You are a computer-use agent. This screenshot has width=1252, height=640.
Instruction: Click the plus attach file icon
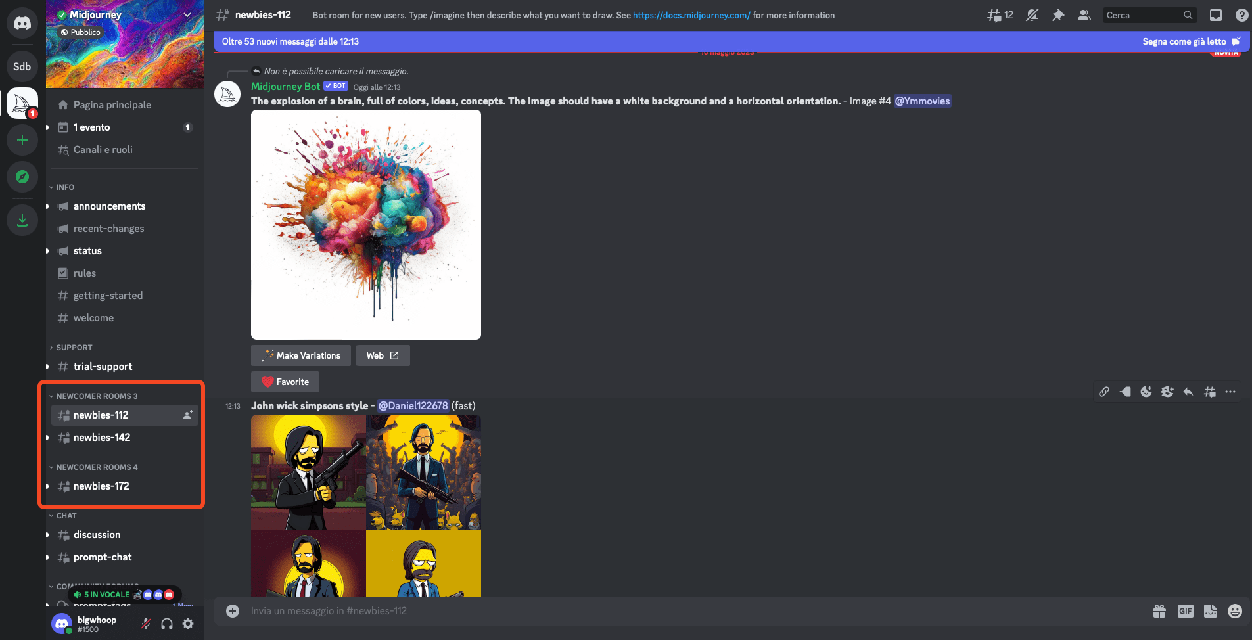click(233, 611)
